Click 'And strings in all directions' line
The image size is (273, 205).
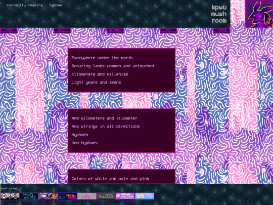click(106, 127)
